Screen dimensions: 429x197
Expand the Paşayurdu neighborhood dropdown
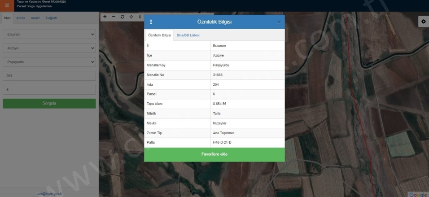pyautogui.click(x=49, y=62)
